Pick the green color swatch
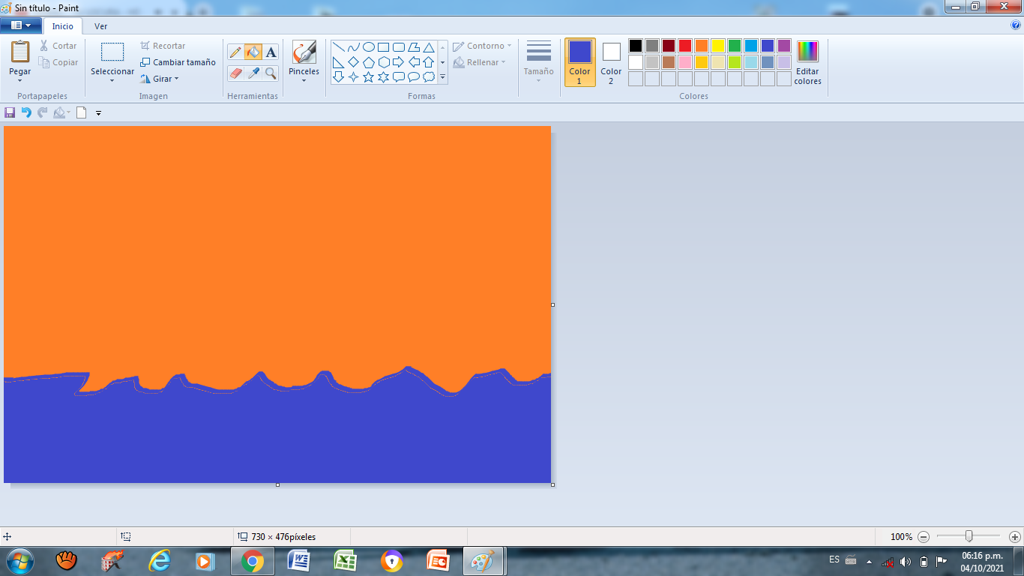1024x576 pixels. coord(735,46)
